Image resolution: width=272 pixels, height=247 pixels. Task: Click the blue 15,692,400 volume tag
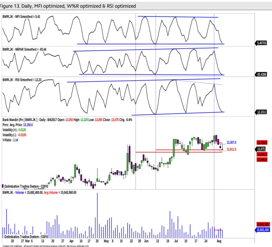(262, 230)
